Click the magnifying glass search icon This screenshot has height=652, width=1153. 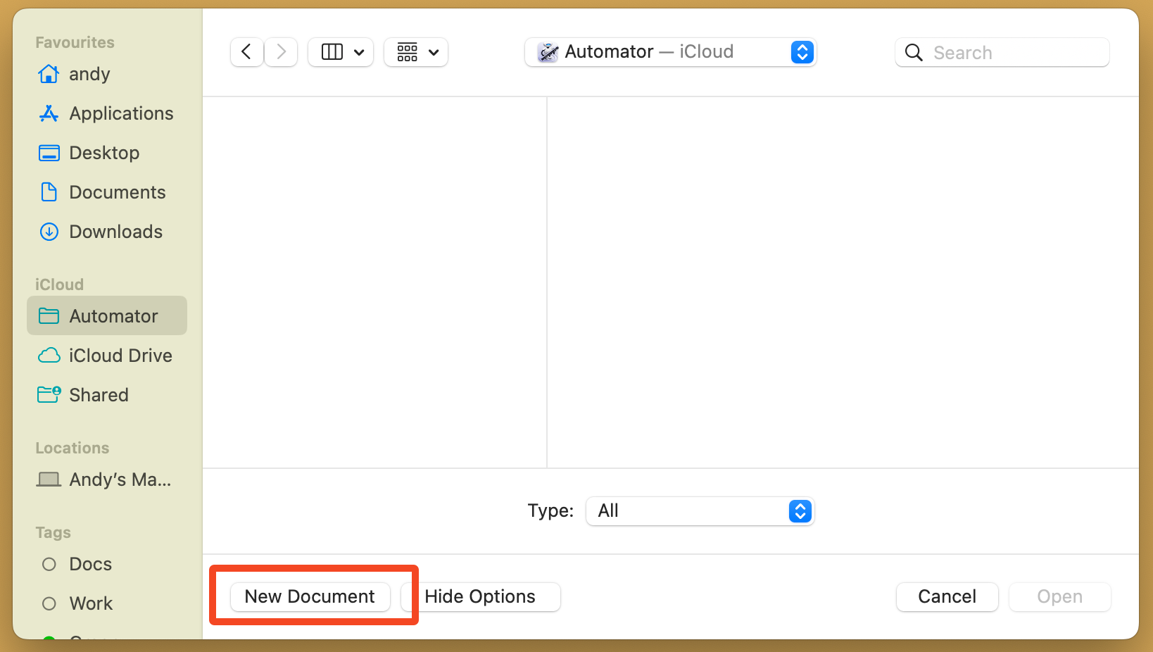click(x=913, y=52)
